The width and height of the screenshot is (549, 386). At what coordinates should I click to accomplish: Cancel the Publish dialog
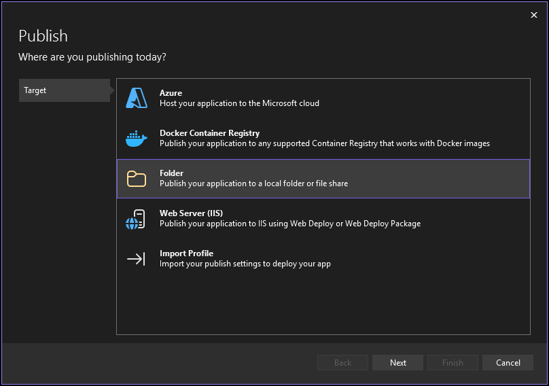(x=508, y=363)
